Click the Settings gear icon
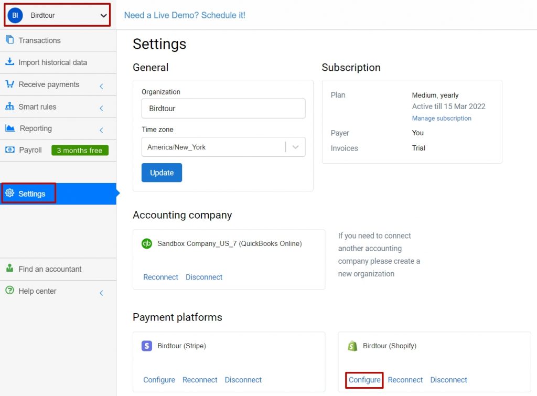The image size is (537, 396). [9, 194]
